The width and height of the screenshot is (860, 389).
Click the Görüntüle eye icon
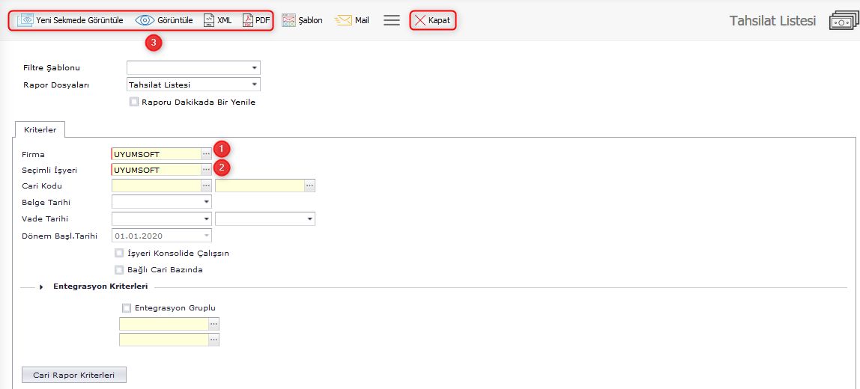145,20
